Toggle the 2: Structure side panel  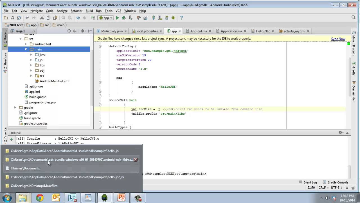pyautogui.click(x=5, y=63)
